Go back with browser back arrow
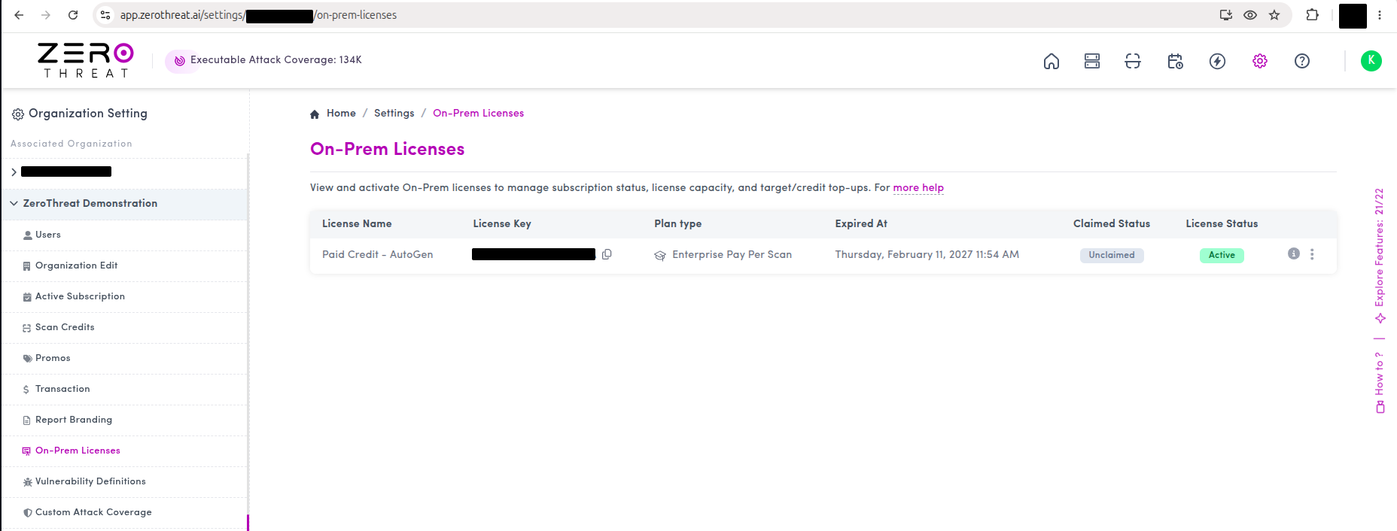Viewport: 1397px width, 531px height. point(19,15)
